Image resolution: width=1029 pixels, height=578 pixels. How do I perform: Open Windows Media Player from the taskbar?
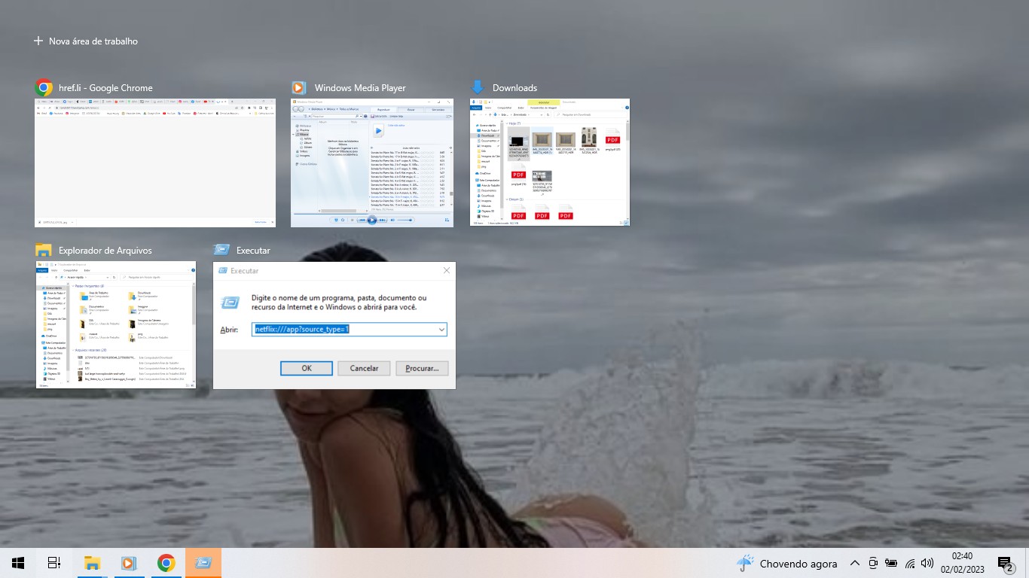coord(129,563)
